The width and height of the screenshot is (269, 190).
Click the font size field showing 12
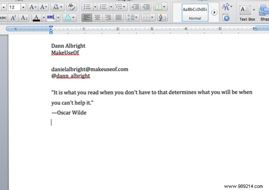pos(14,7)
